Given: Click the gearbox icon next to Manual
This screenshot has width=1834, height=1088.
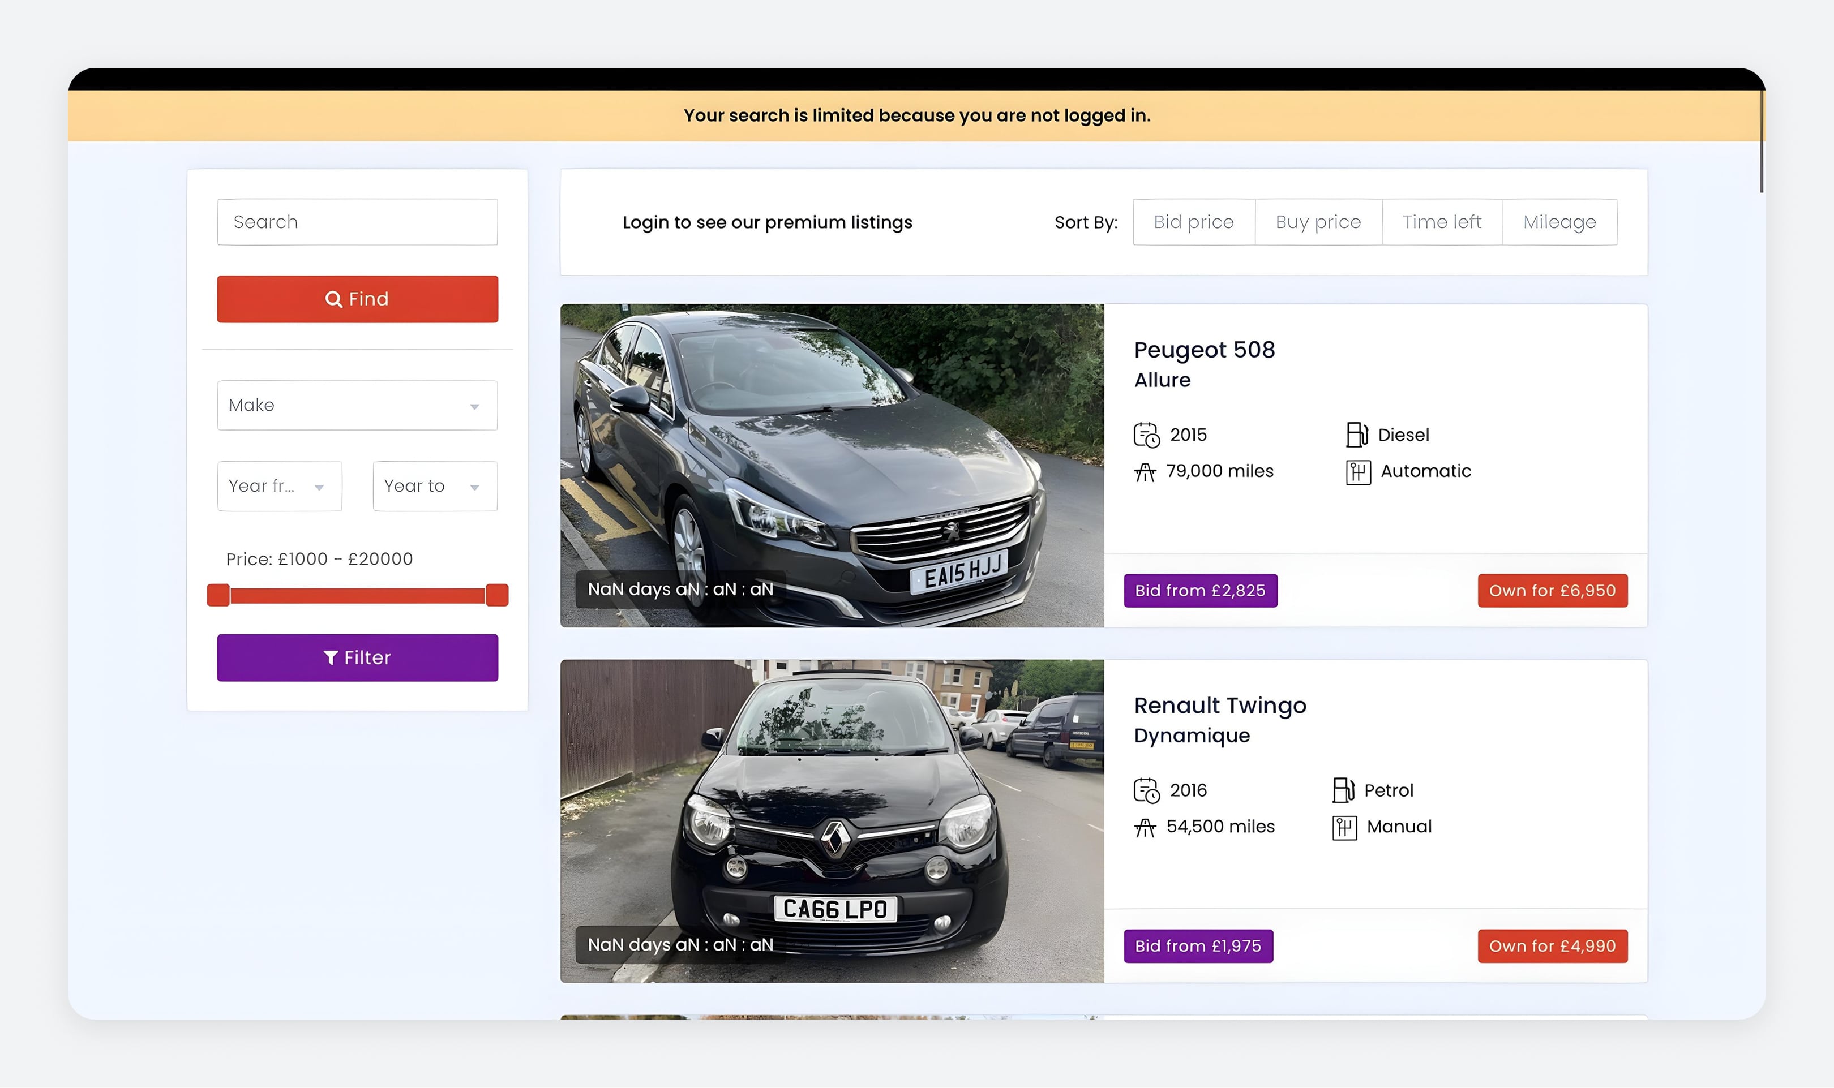Looking at the screenshot, I should tap(1344, 827).
